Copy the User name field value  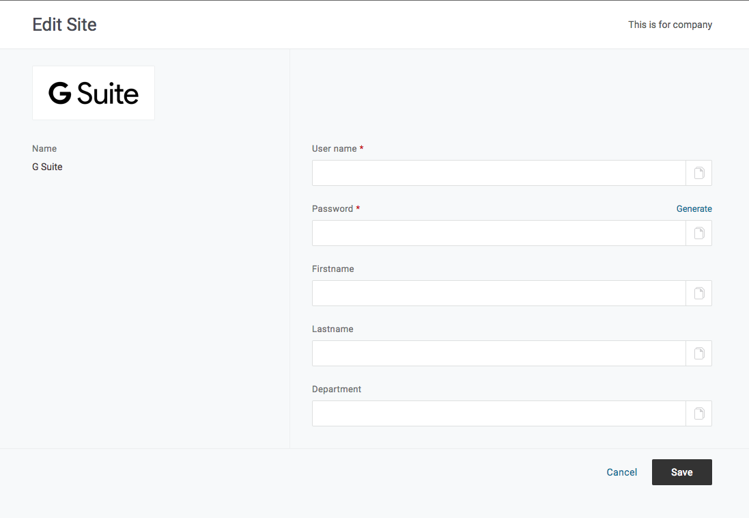(x=699, y=173)
